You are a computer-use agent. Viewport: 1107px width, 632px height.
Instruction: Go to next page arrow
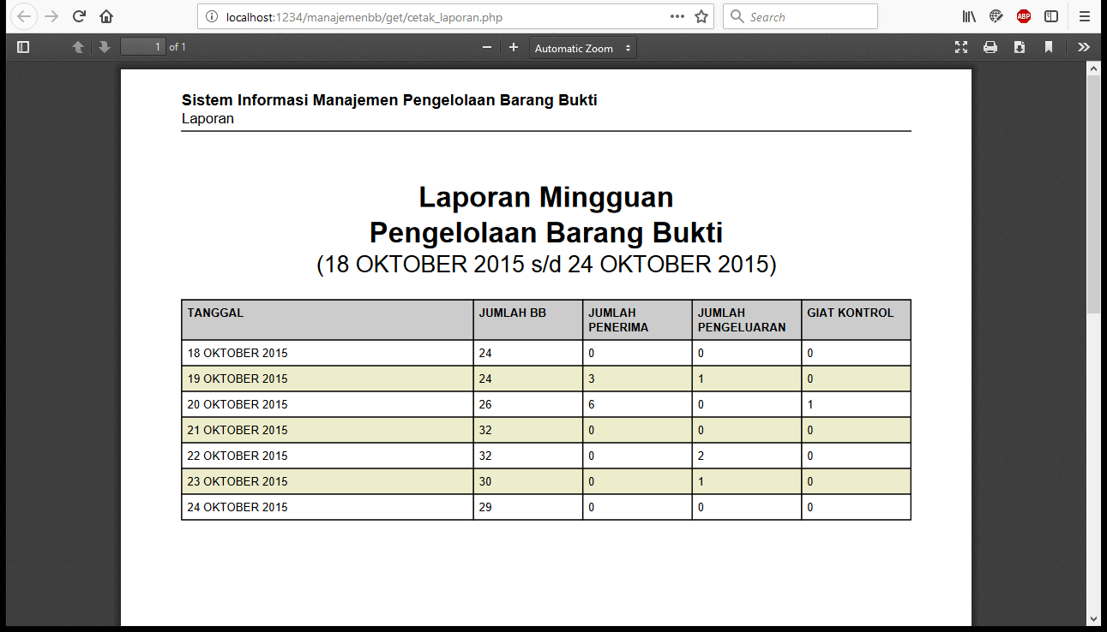coord(104,48)
